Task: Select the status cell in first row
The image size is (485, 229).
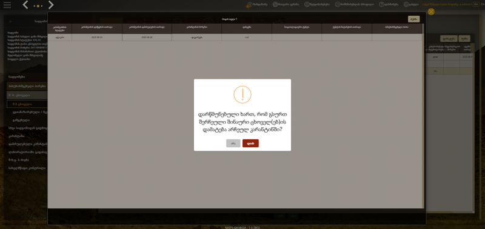Action: (x=59, y=38)
